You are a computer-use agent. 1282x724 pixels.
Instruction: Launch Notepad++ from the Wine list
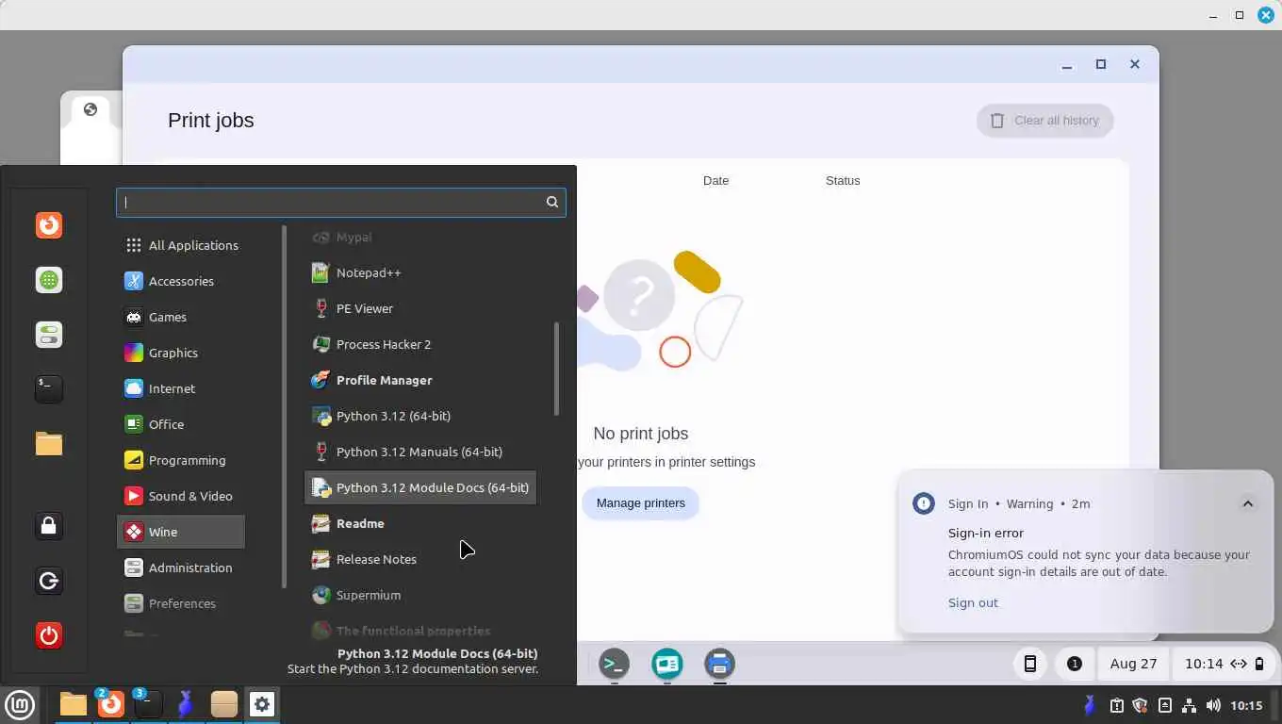tap(420, 272)
